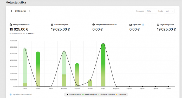The width and height of the screenshot is (182, 98).
Task: Open the Serija Visi dropdown
Action: [x=169, y=11]
